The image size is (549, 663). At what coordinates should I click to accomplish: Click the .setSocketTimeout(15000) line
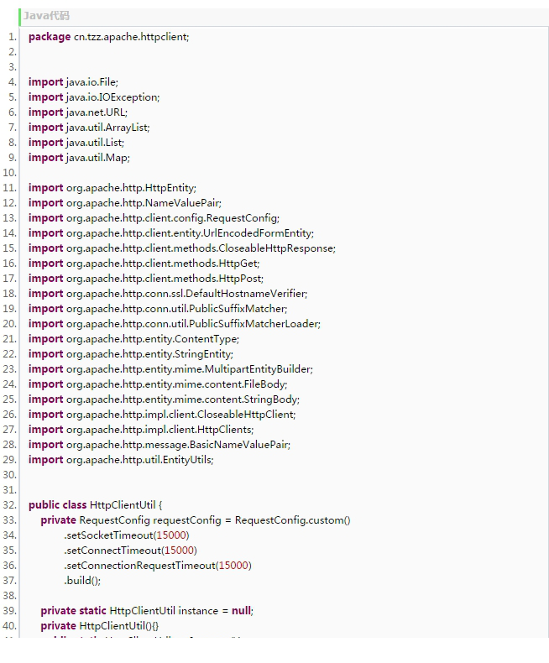[127, 535]
